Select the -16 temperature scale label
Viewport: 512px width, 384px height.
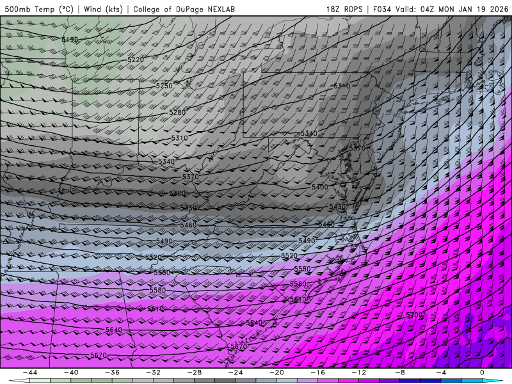pyautogui.click(x=318, y=372)
